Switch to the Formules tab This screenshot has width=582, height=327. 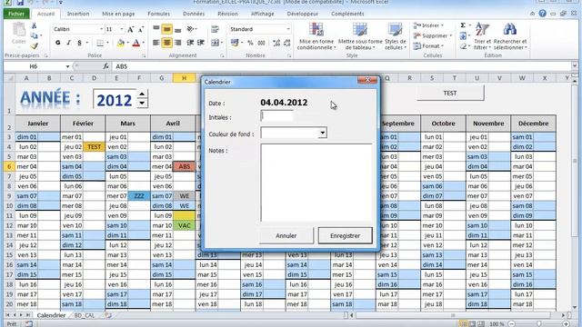158,14
